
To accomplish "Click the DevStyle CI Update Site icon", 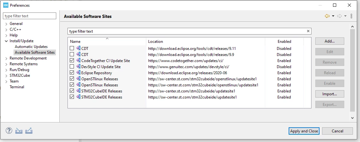I will point(78,67).
